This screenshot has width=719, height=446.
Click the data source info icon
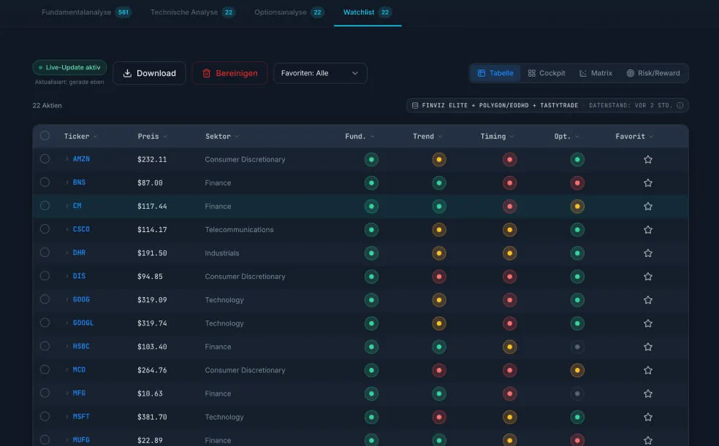(680, 105)
